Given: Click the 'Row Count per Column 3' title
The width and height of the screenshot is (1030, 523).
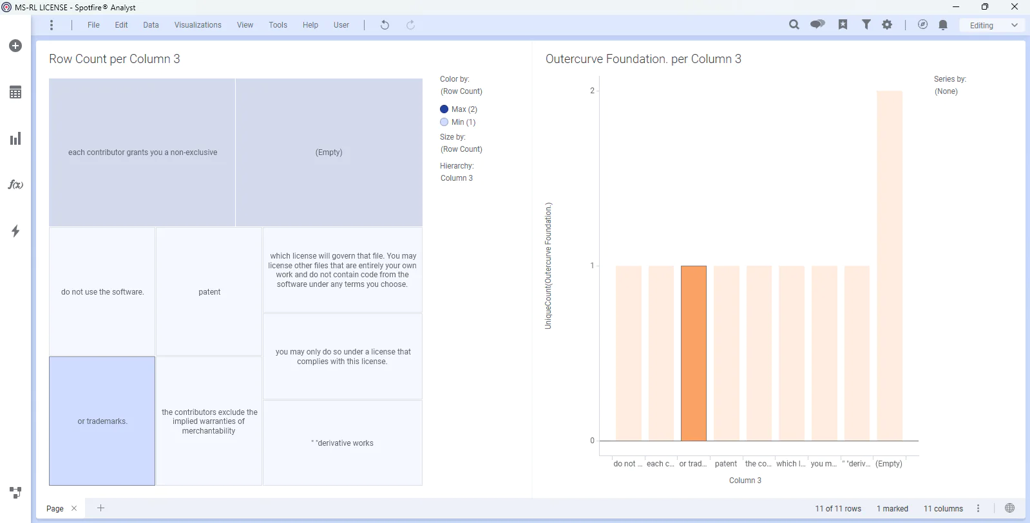Looking at the screenshot, I should point(115,59).
